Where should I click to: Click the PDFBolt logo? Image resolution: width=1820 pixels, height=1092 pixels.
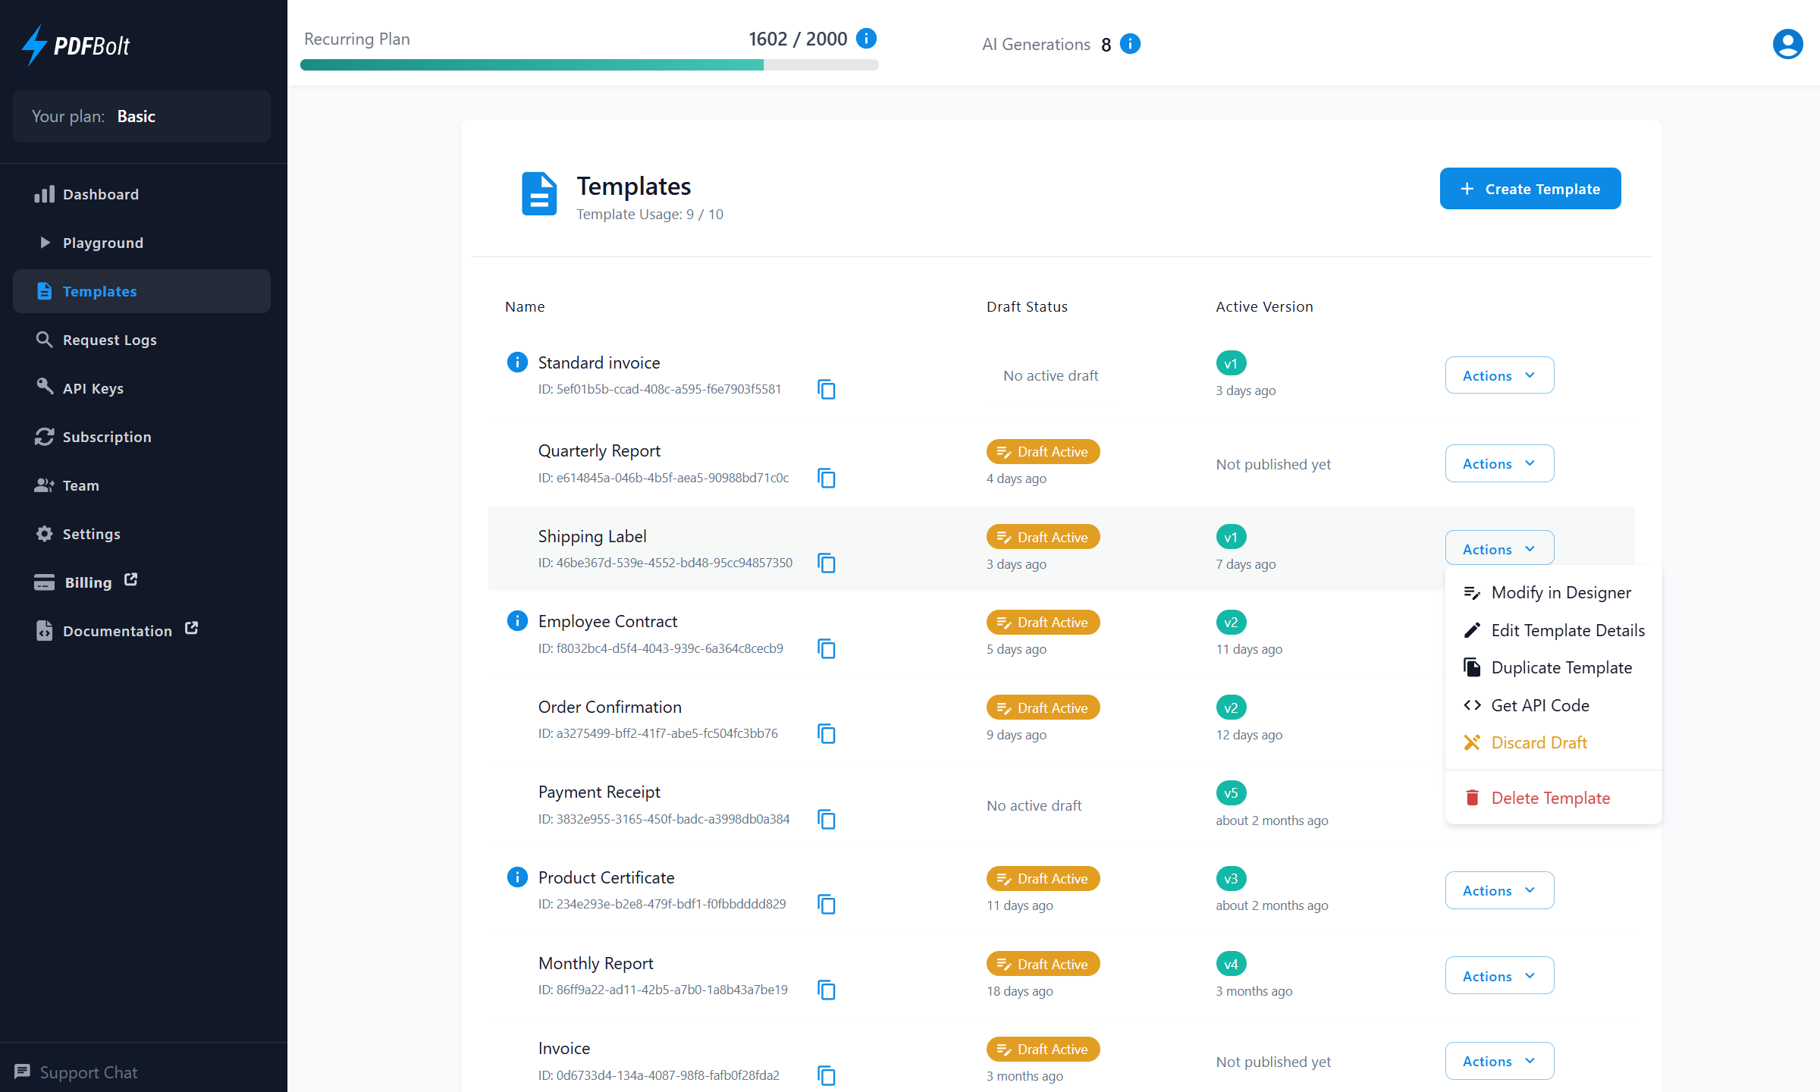coord(75,44)
